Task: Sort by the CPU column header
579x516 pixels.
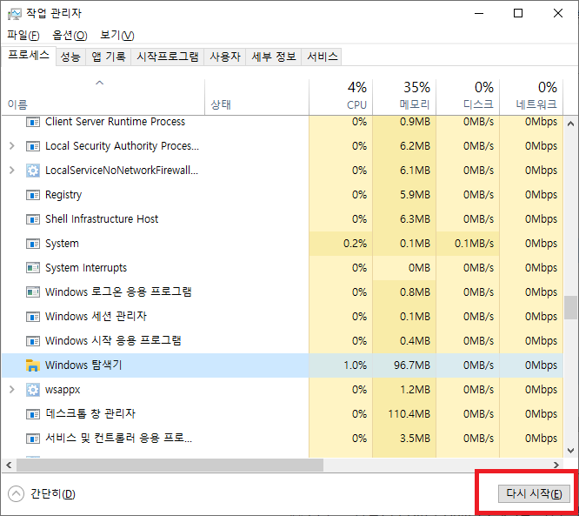Action: click(x=341, y=97)
